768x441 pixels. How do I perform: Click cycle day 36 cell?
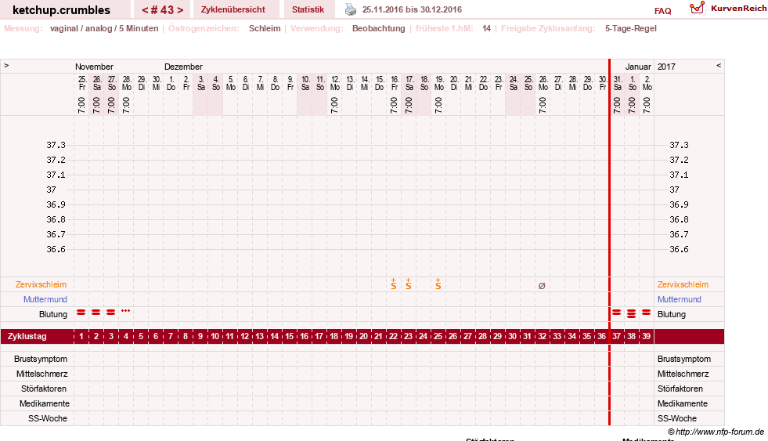tap(601, 336)
